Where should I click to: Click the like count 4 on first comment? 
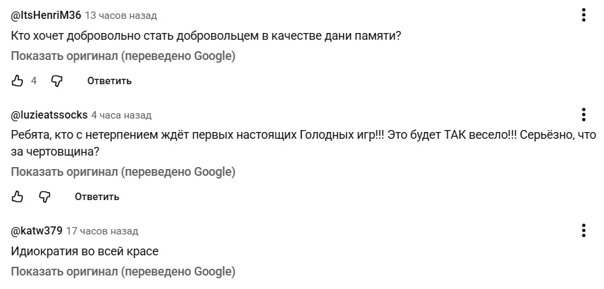pyautogui.click(x=34, y=81)
